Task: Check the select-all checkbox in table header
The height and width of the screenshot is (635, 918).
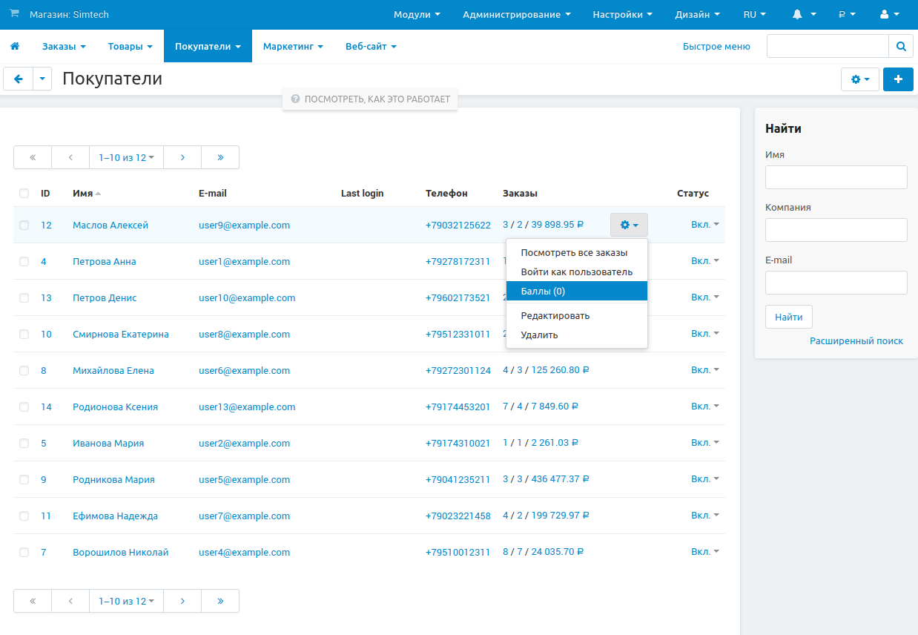Action: tap(24, 194)
